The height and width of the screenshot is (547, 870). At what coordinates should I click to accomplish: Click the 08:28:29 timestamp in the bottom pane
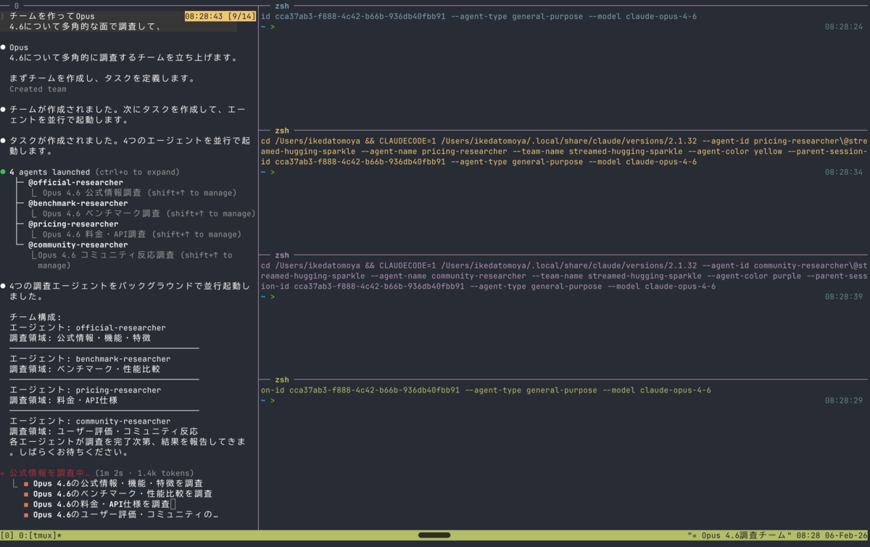pyautogui.click(x=844, y=401)
